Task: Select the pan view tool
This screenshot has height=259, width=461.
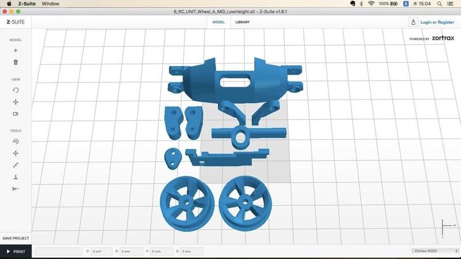Action: 16,102
